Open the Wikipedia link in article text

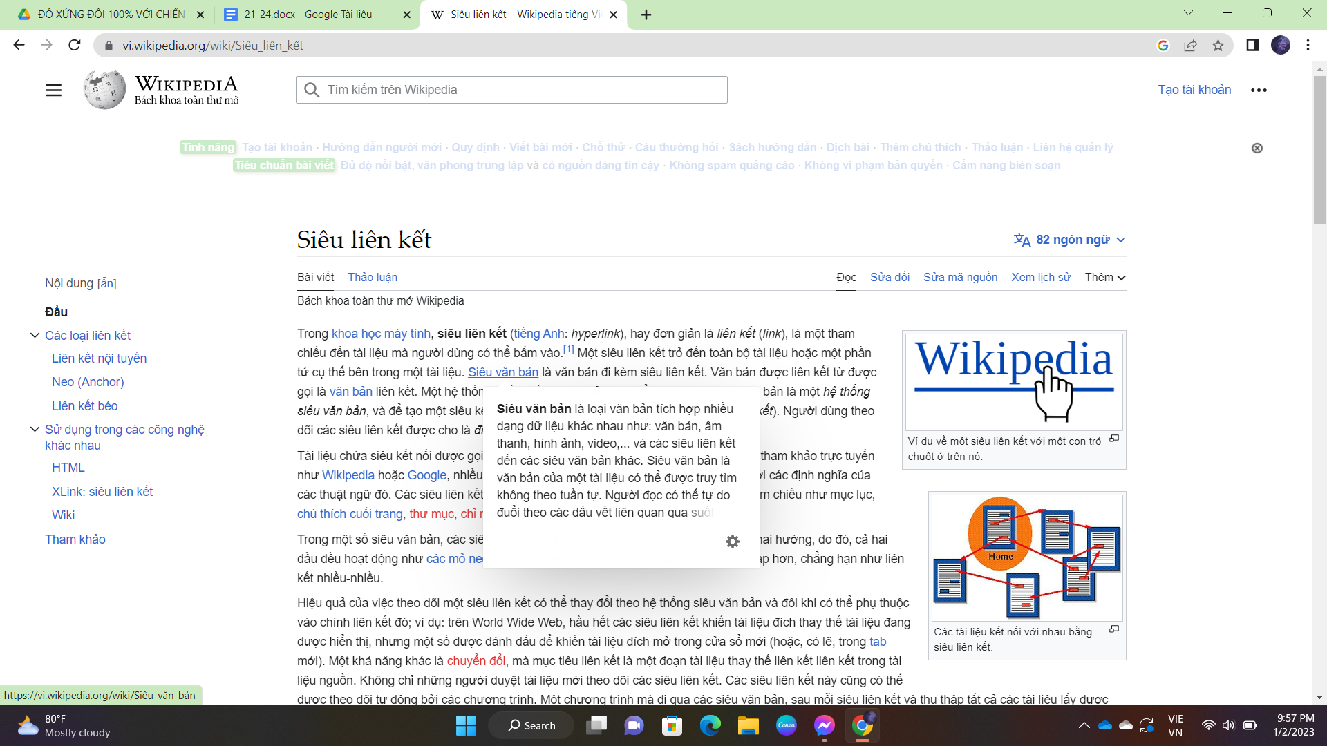(348, 475)
